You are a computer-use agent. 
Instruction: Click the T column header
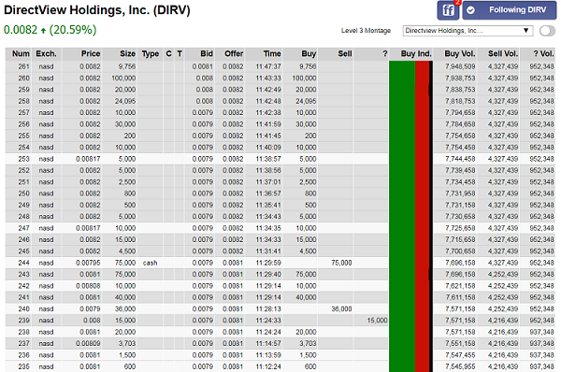[x=180, y=53]
